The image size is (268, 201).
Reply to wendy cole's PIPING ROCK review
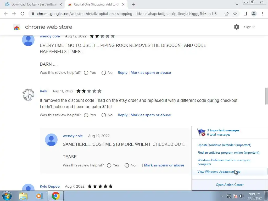[x=122, y=73]
